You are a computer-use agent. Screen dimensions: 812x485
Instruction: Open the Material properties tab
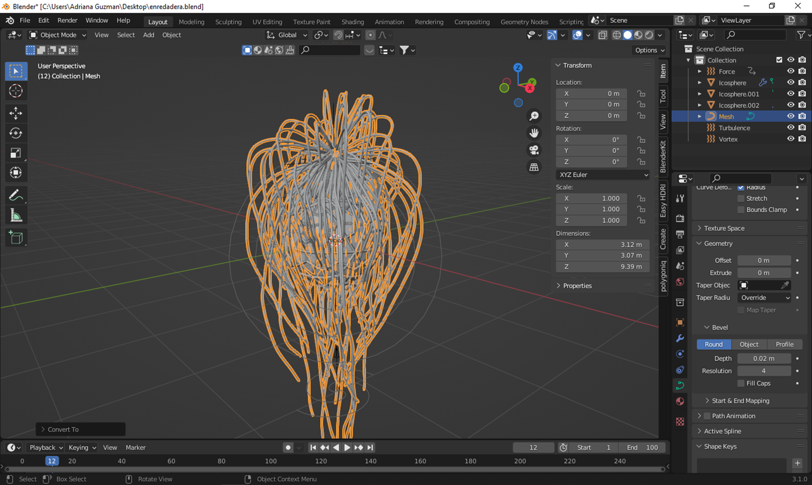tap(680, 401)
